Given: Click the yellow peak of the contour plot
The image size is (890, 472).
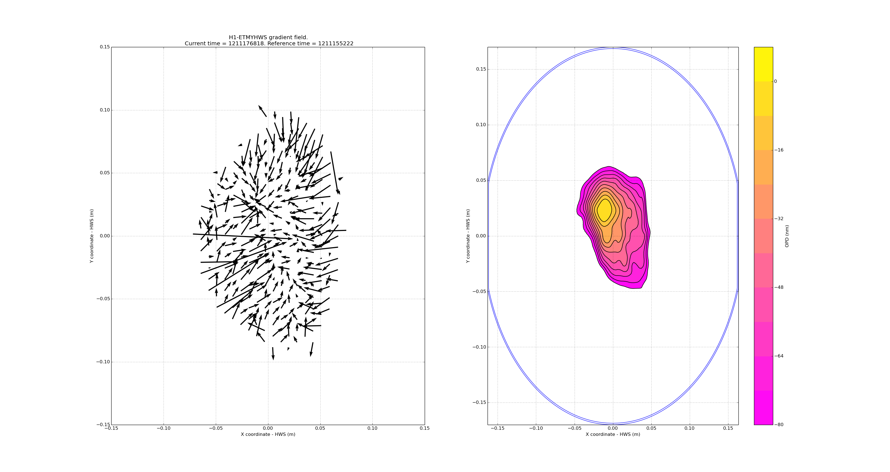Looking at the screenshot, I should coord(604,210).
